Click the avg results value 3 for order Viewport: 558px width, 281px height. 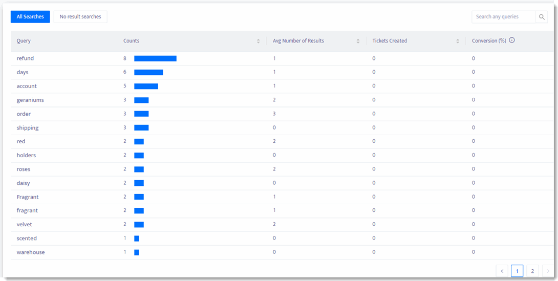pyautogui.click(x=274, y=114)
